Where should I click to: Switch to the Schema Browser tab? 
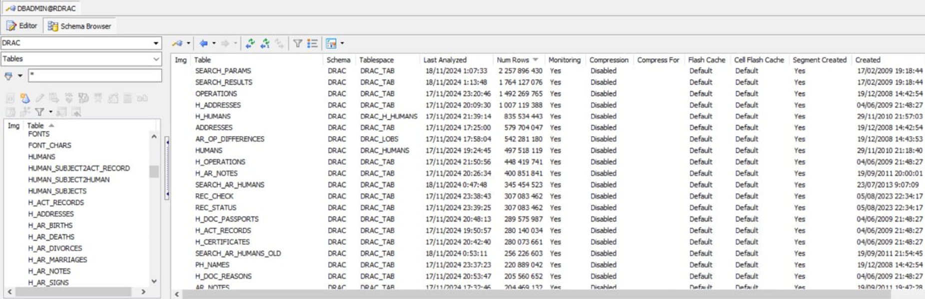tap(80, 26)
